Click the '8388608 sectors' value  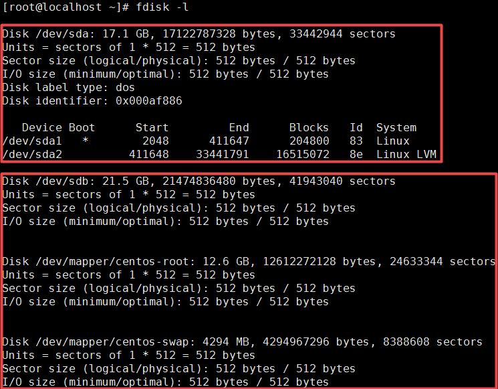pos(432,341)
